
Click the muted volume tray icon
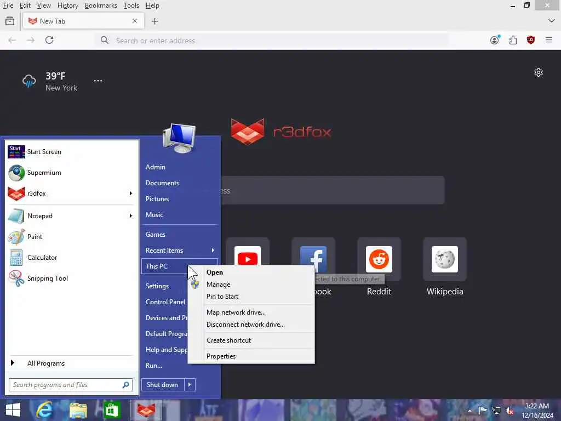[510, 410]
